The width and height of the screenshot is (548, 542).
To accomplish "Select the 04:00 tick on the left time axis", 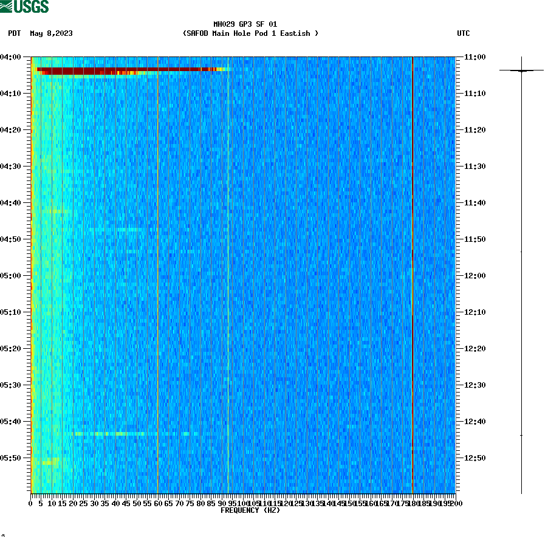I will (x=12, y=58).
